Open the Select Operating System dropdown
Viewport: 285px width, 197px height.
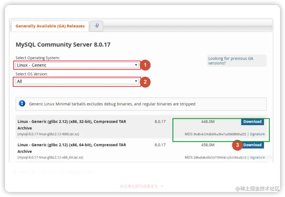(77, 65)
